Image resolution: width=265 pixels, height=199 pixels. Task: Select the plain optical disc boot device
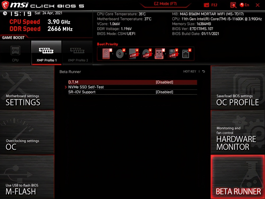(x=120, y=54)
